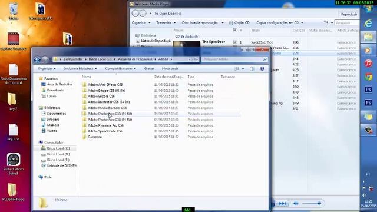The image size is (377, 212).
Task: Open Copiar configurações em CD dropdown
Action: [x=279, y=22]
